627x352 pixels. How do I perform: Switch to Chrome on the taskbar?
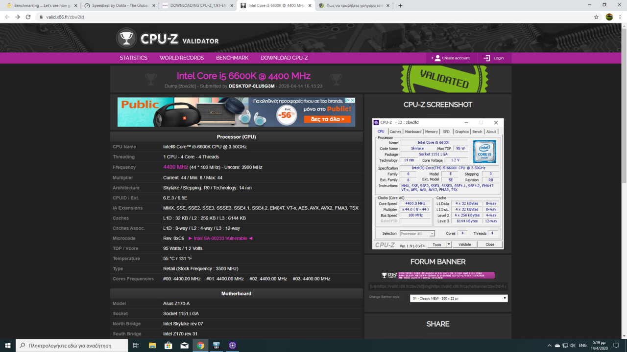tap(200, 345)
